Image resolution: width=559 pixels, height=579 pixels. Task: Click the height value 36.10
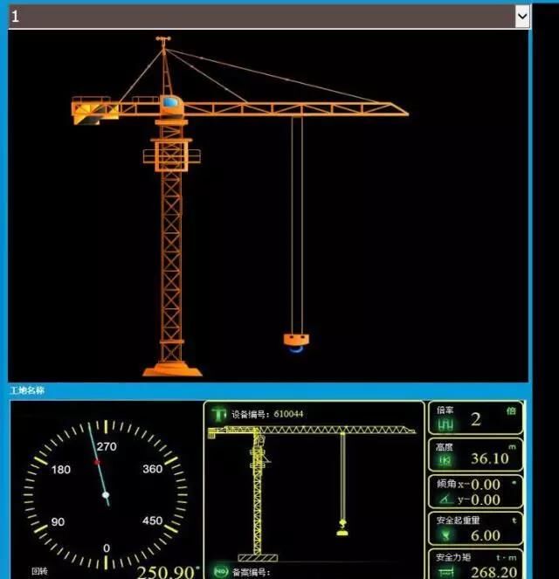pyautogui.click(x=489, y=458)
